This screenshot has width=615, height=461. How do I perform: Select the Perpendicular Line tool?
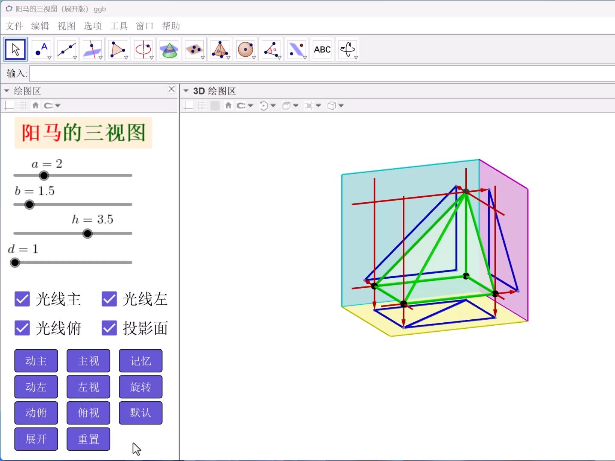[x=92, y=50]
